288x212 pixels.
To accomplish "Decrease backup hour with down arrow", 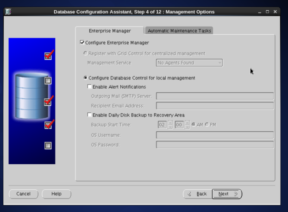I will [x=170, y=127].
